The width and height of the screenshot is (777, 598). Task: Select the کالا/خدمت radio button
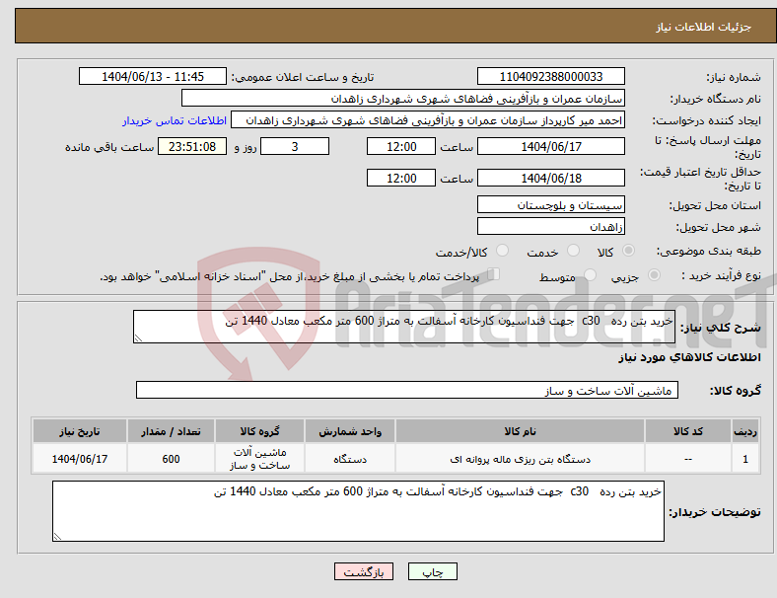[503, 251]
